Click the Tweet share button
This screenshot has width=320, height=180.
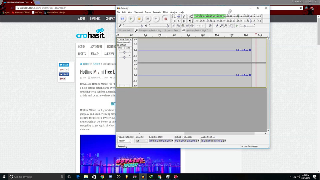(64, 65)
